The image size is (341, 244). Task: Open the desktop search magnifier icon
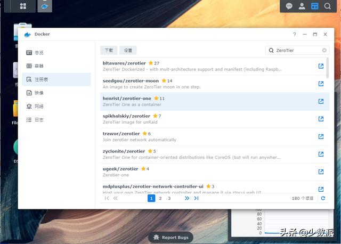pos(327,6)
